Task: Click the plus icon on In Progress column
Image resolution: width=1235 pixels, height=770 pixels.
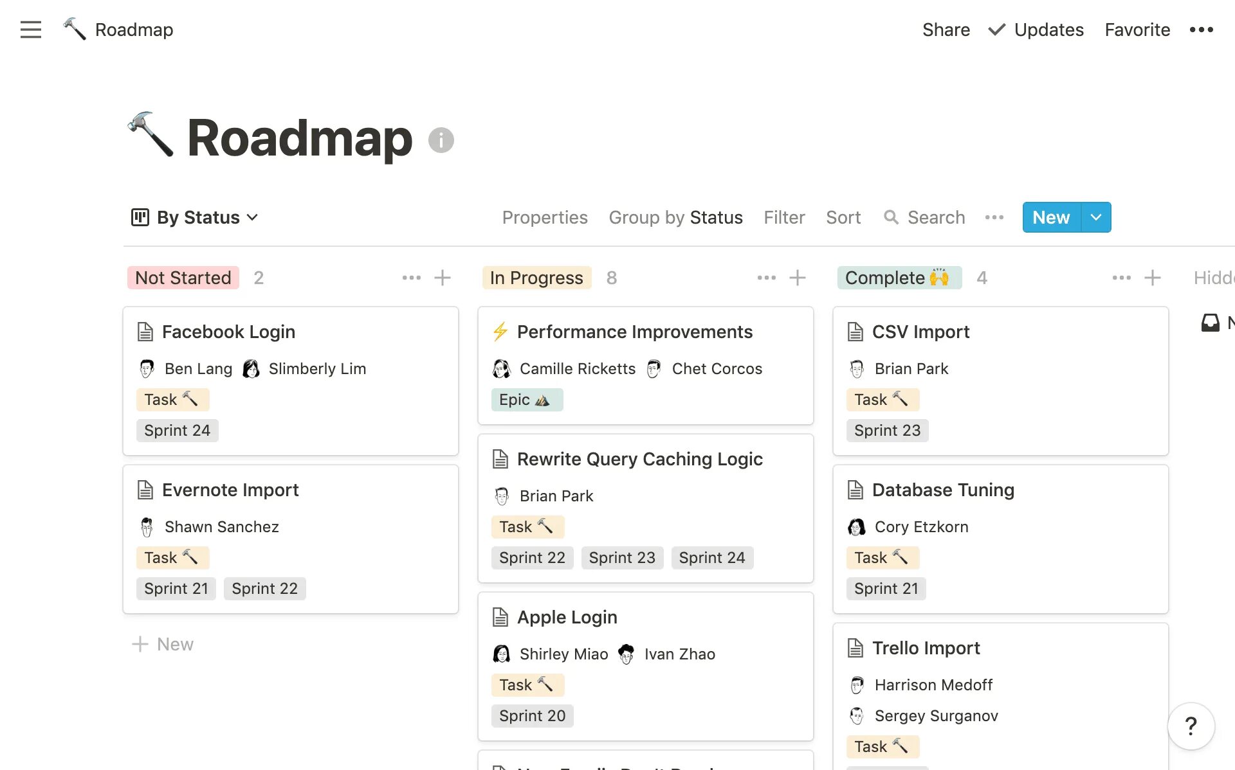Action: click(798, 278)
